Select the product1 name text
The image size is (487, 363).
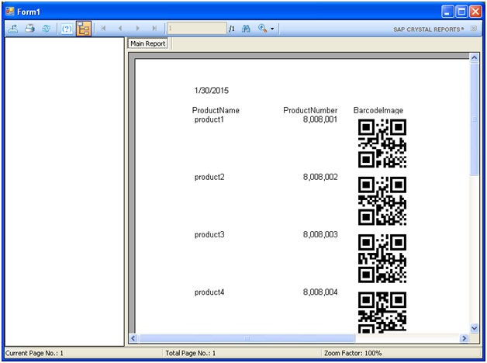click(209, 119)
